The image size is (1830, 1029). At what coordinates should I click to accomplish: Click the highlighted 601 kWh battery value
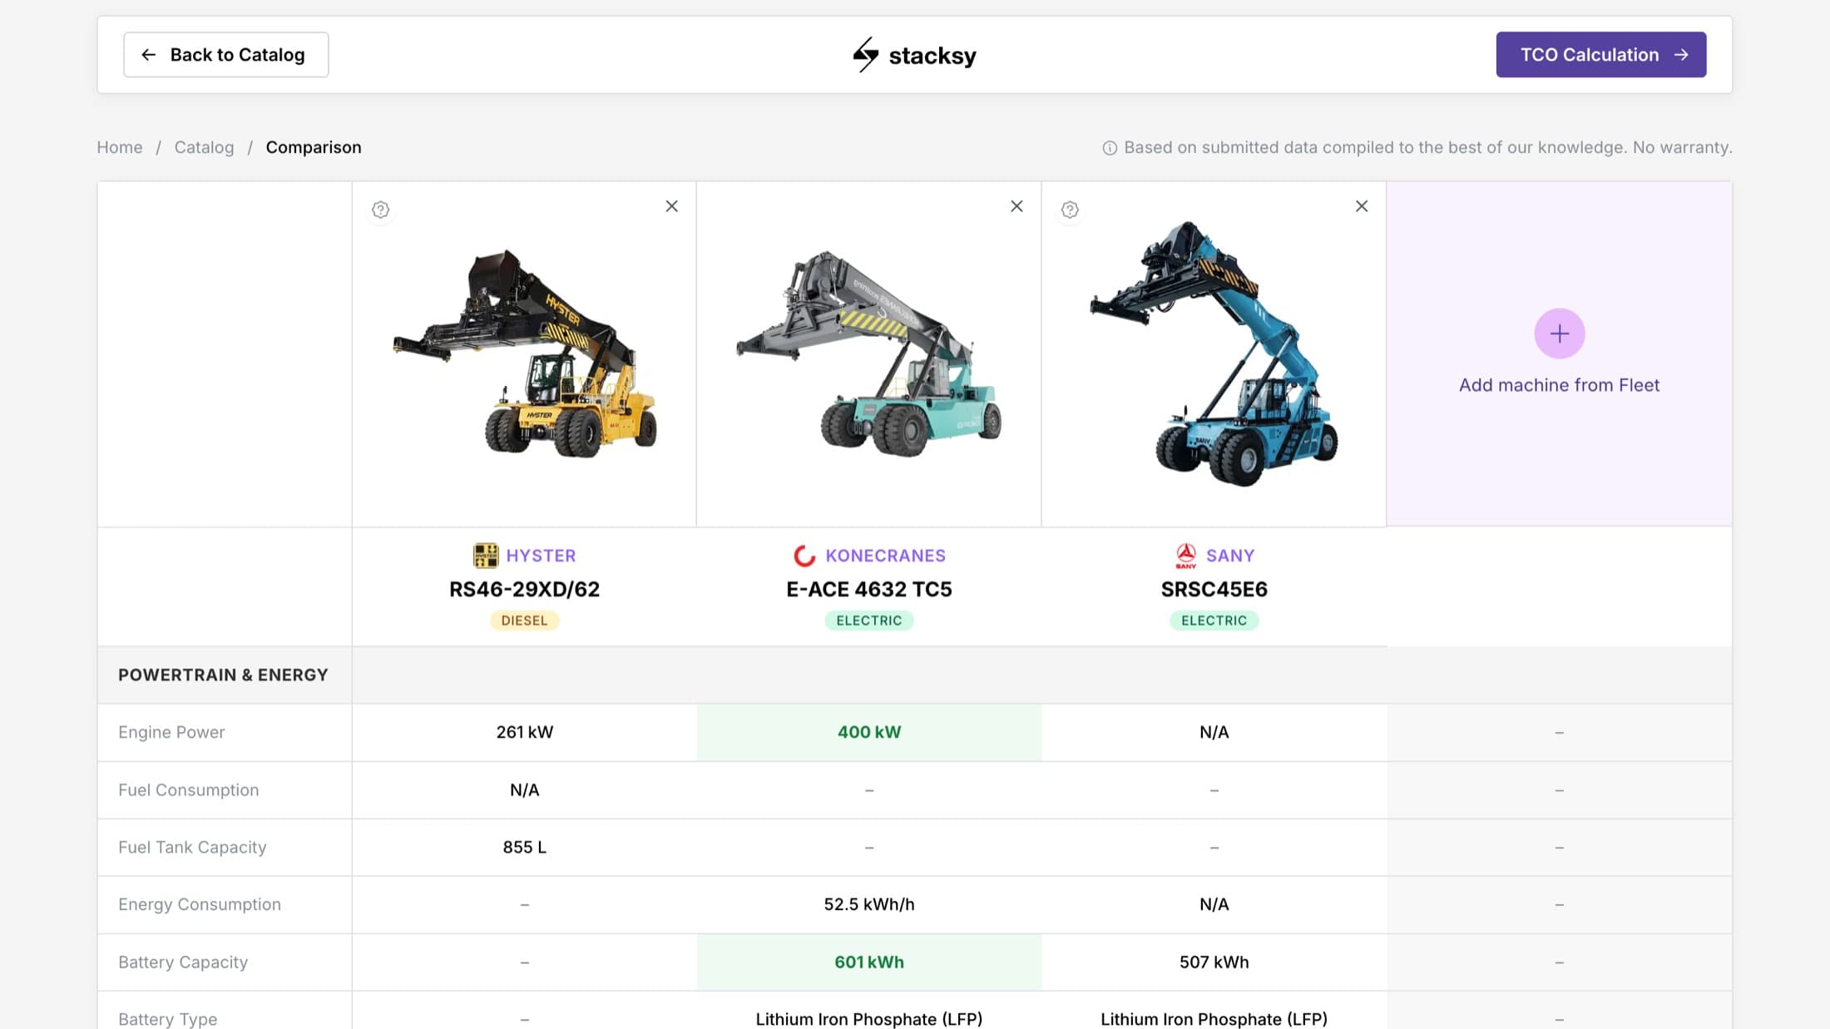(869, 962)
